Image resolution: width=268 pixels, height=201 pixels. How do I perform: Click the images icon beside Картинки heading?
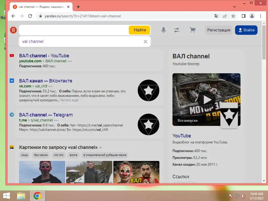[x=12, y=147]
